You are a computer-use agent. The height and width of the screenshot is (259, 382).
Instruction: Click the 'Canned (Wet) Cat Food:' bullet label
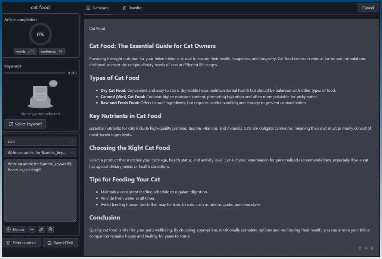point(123,97)
